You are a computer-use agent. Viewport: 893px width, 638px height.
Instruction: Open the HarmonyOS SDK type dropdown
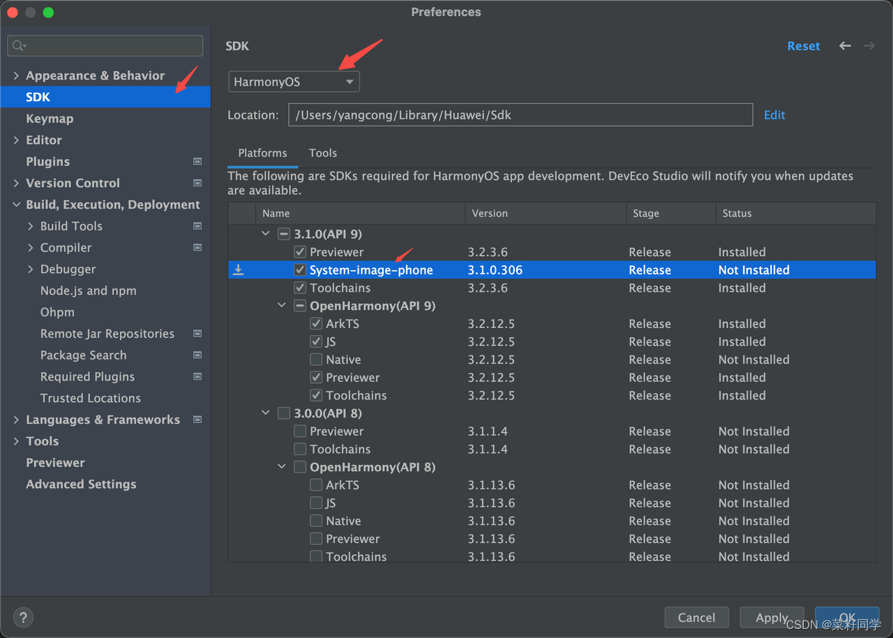coord(294,82)
